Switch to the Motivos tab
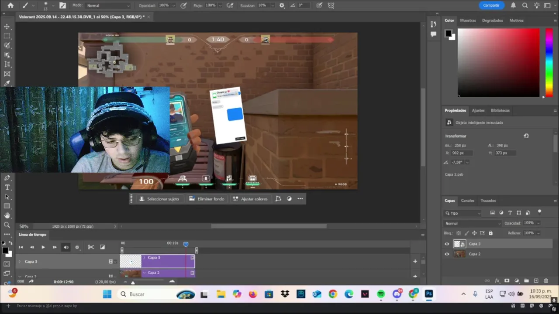559x314 pixels. [x=516, y=20]
